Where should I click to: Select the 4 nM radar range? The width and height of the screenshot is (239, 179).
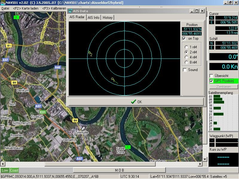point(187,57)
